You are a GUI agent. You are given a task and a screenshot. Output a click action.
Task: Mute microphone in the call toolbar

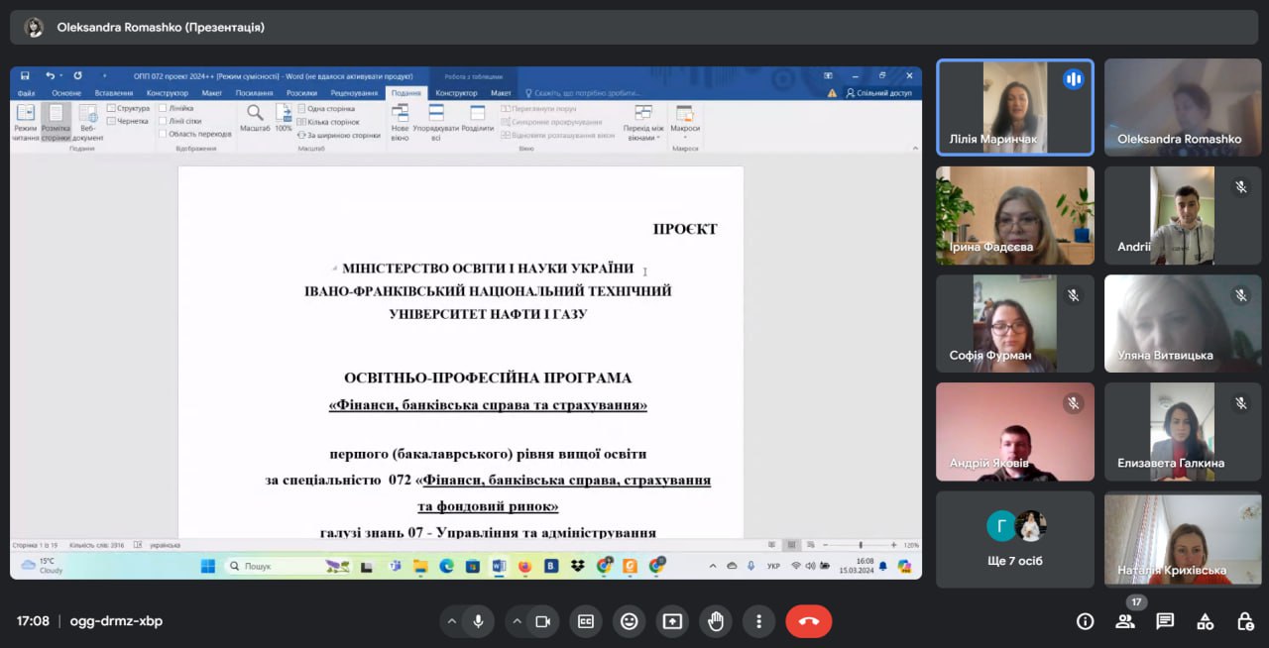478,621
